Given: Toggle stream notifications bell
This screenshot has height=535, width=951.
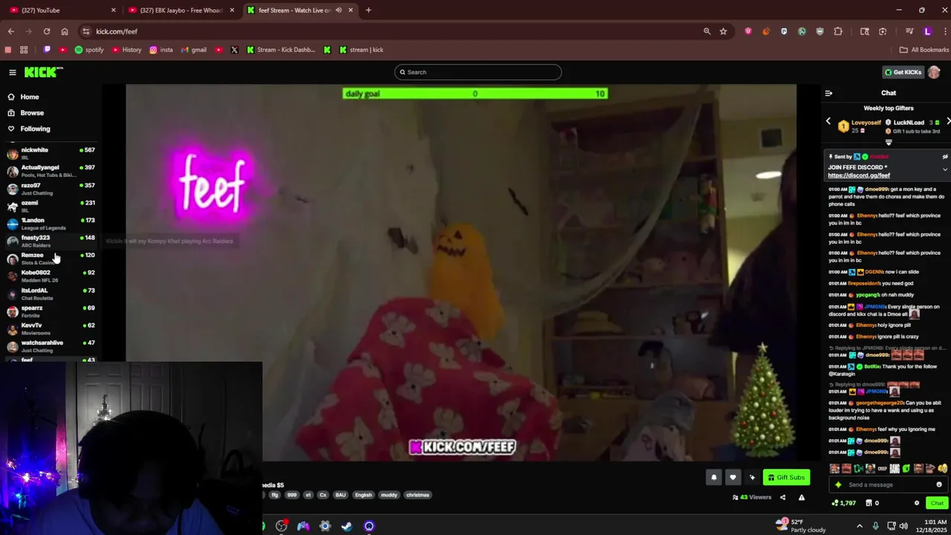Looking at the screenshot, I should point(714,477).
